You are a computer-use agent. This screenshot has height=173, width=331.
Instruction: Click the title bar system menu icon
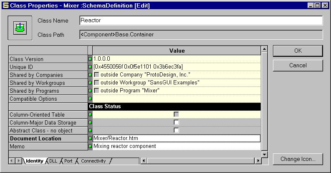tap(5, 5)
